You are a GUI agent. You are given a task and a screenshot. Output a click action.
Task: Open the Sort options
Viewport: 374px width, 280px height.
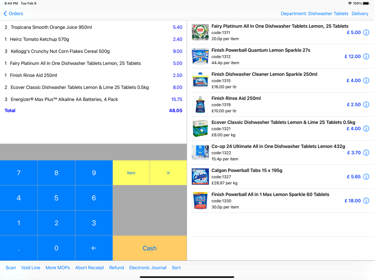(x=176, y=268)
